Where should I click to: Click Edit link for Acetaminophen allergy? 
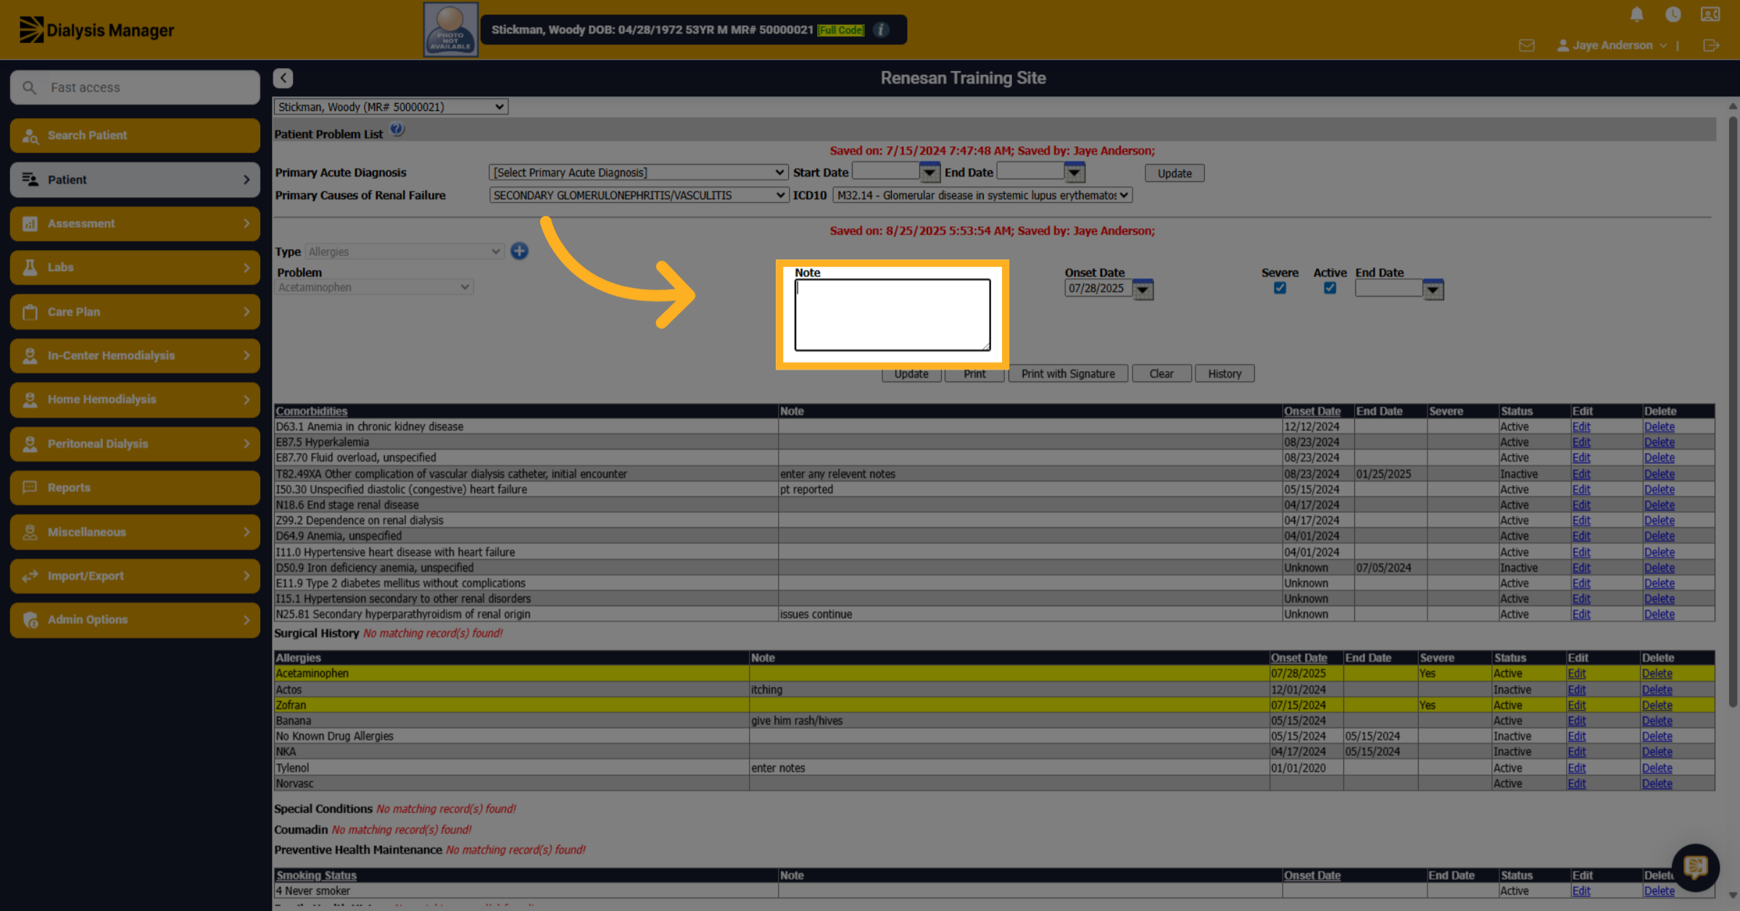pos(1576,673)
